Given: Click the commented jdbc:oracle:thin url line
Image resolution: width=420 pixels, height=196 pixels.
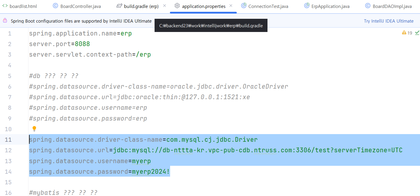Looking at the screenshot, I should click(x=140, y=97).
